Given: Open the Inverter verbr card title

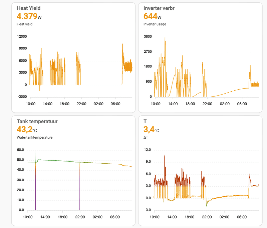Looking at the screenshot, I should 159,8.
